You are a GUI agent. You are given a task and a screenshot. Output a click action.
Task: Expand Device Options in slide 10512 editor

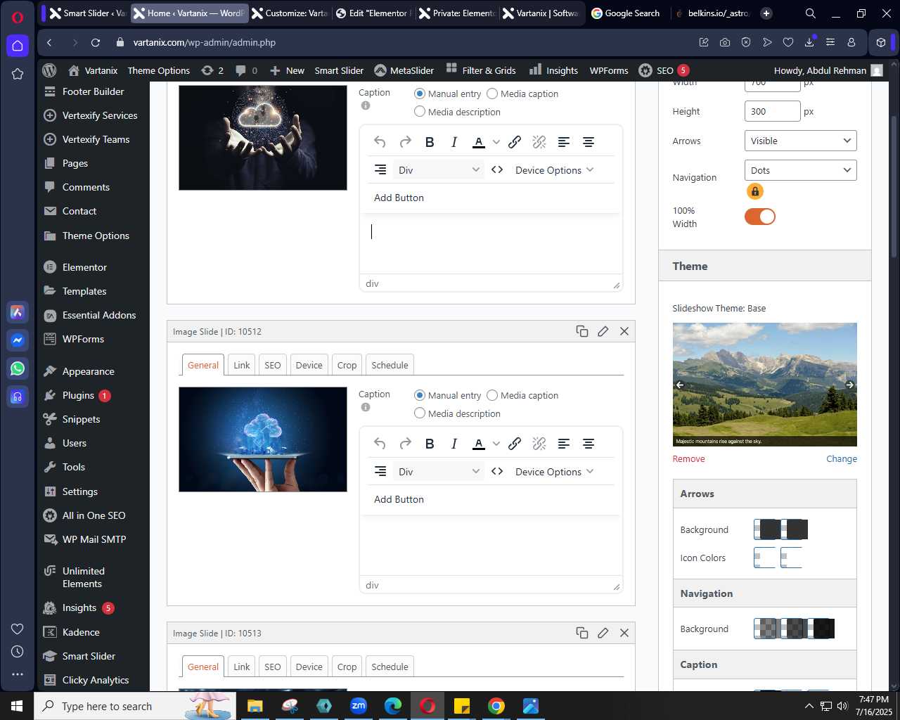coord(555,471)
